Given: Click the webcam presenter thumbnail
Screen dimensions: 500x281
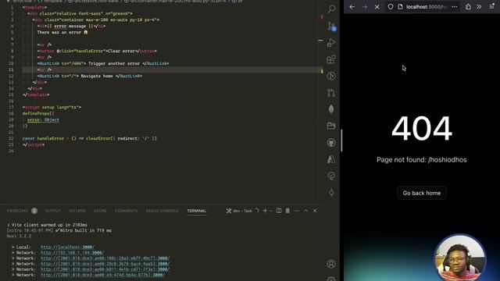Looking at the screenshot, I should [x=460, y=258].
